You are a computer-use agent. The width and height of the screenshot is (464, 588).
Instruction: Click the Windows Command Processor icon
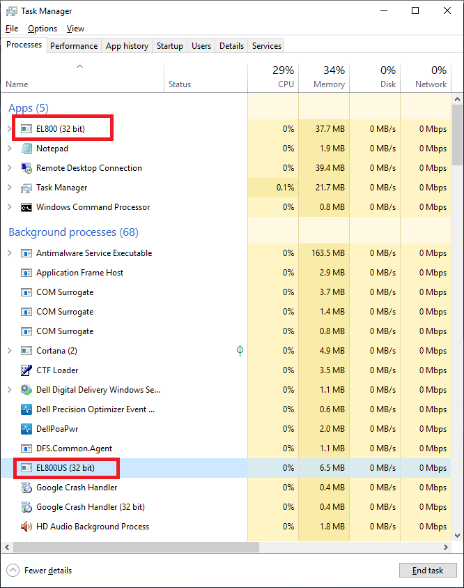pyautogui.click(x=26, y=207)
